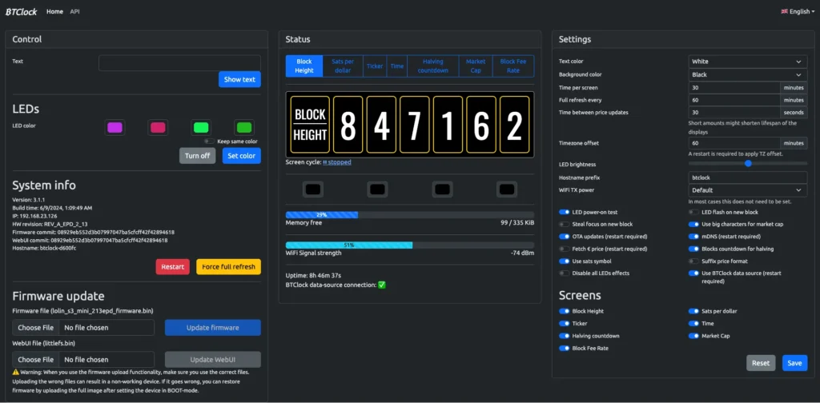Open the Home navigation item
This screenshot has width=820, height=403.
tap(55, 11)
